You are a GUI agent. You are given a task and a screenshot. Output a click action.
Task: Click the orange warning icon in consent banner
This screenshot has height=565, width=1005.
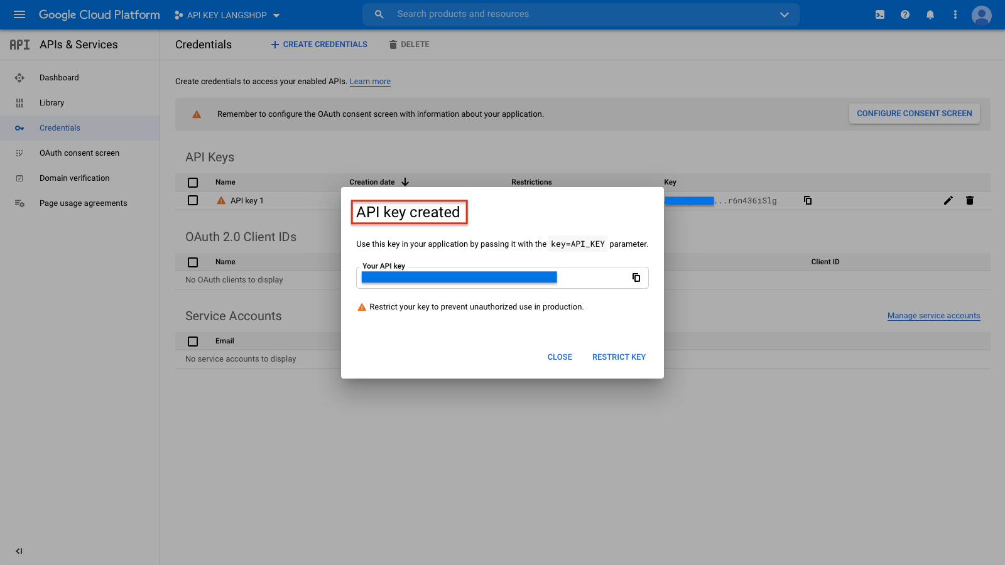click(197, 114)
